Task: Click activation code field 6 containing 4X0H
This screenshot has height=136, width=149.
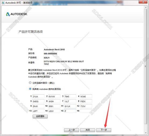Action: [x=54, y=101]
